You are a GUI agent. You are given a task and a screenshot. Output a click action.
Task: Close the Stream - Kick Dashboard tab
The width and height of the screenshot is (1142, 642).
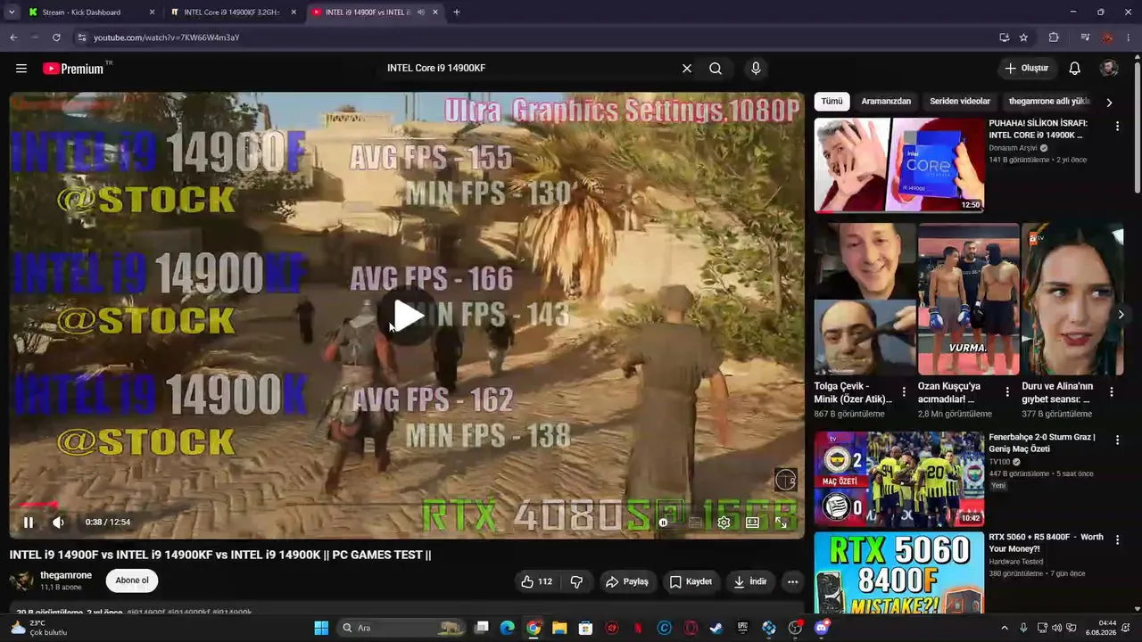pos(152,12)
